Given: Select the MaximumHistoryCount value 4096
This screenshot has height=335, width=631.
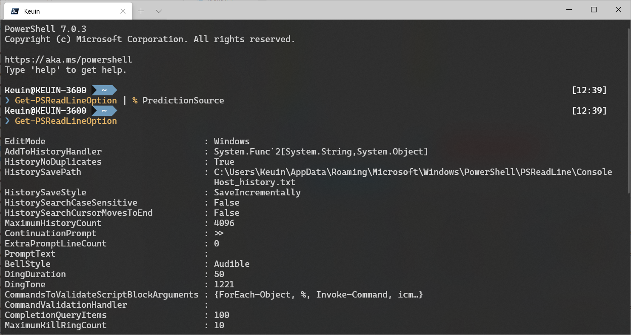Looking at the screenshot, I should [223, 223].
